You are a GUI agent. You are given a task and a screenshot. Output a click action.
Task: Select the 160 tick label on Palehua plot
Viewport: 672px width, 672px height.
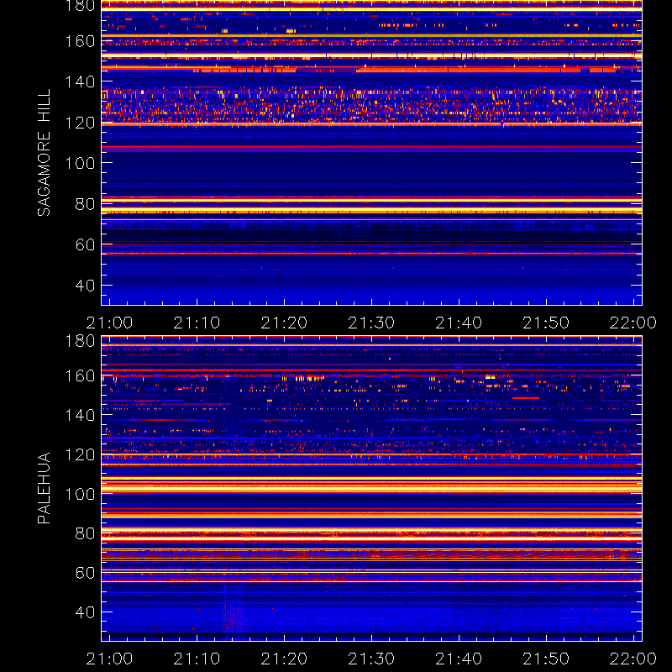[80, 376]
